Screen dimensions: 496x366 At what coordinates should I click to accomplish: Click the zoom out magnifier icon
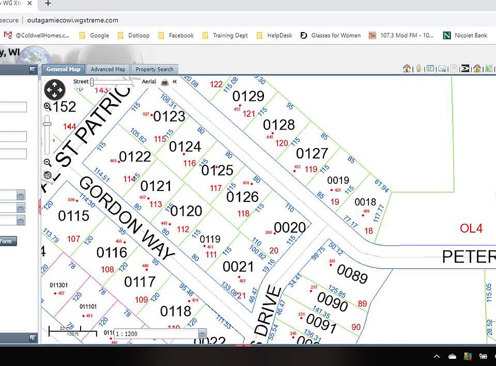tap(48, 163)
